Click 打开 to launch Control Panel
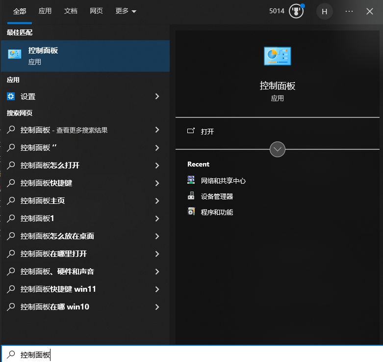 [207, 132]
